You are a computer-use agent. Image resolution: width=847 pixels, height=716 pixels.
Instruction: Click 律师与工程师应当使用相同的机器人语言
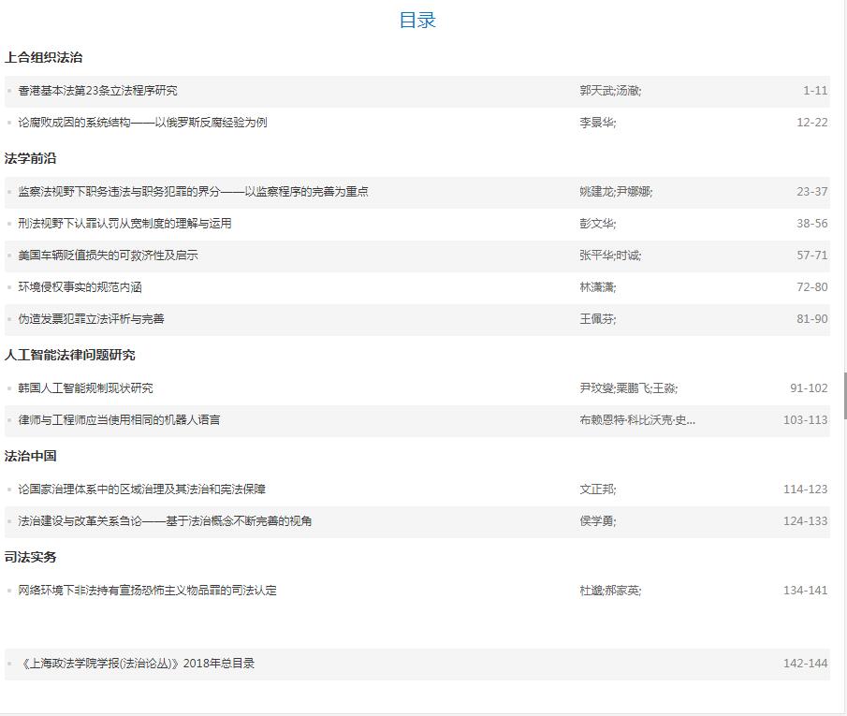point(119,420)
